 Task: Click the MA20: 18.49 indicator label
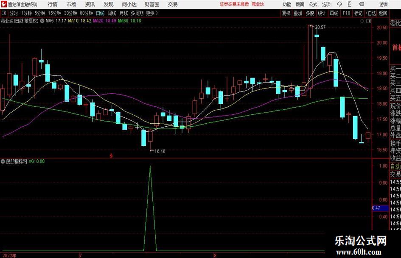(x=104, y=21)
